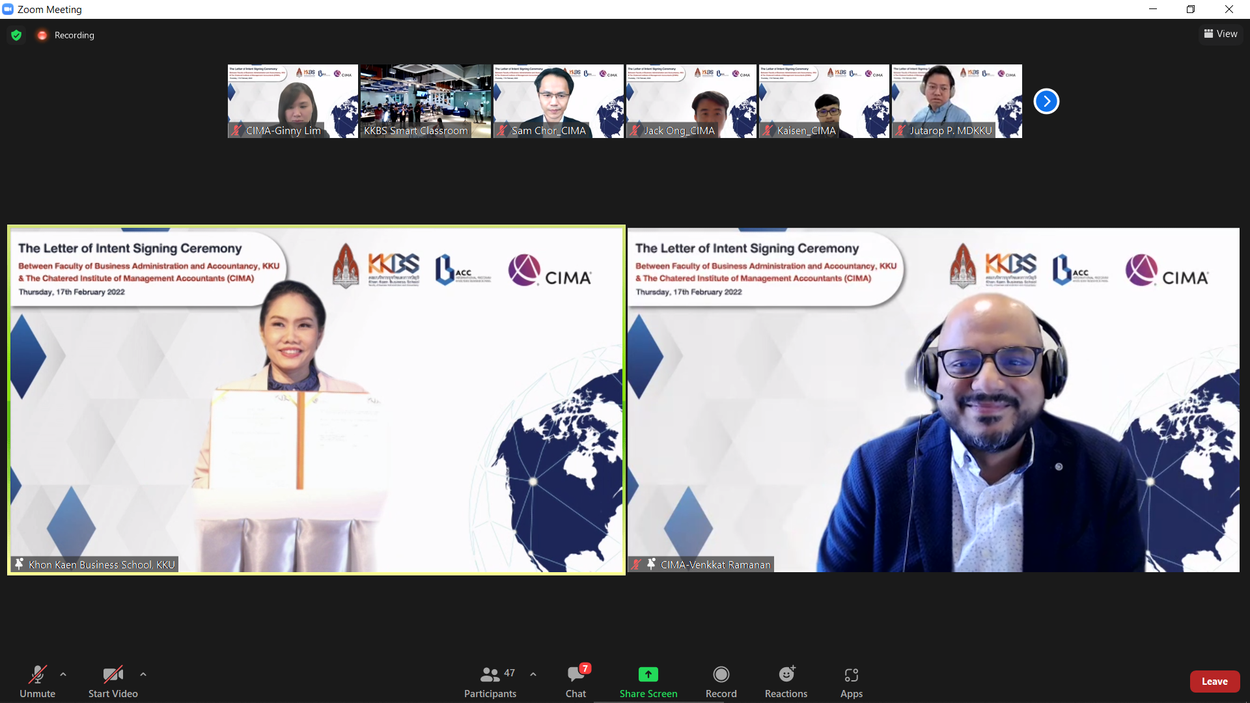Screen dimensions: 1250x703
Task: Leave the meeting
Action: click(1214, 682)
